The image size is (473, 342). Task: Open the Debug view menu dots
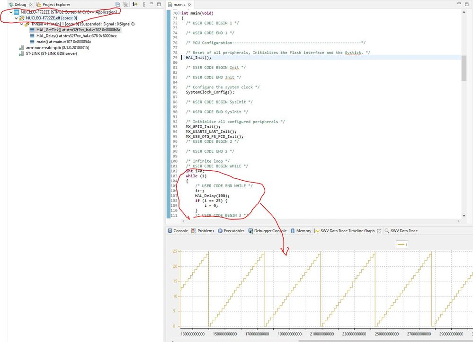click(x=143, y=4)
